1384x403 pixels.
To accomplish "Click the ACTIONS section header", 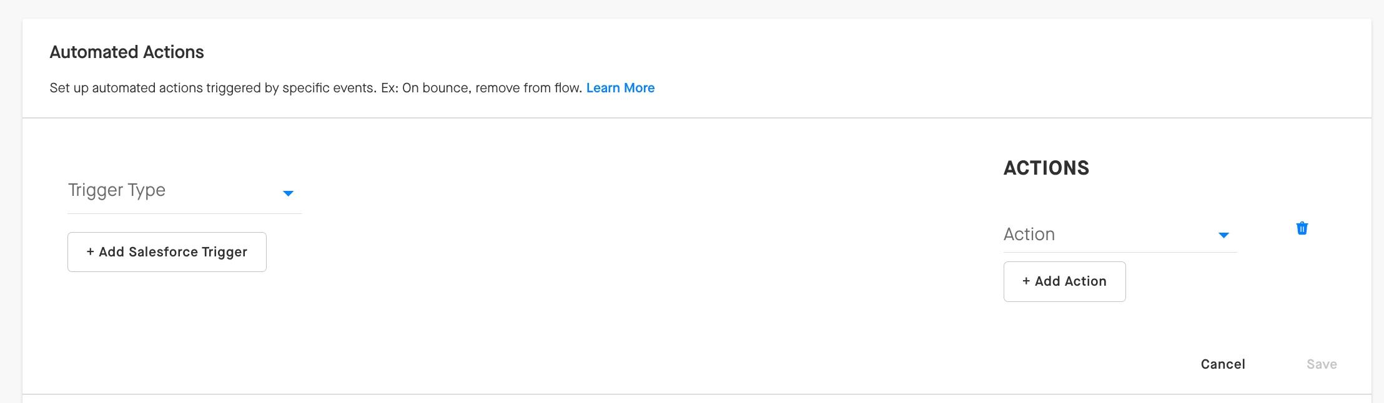I will point(1046,168).
